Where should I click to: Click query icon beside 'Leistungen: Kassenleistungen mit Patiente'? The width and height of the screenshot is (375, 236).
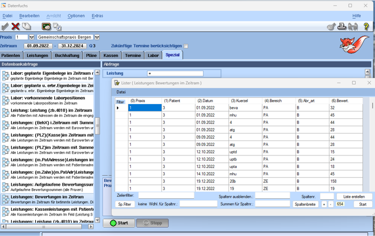6,212
